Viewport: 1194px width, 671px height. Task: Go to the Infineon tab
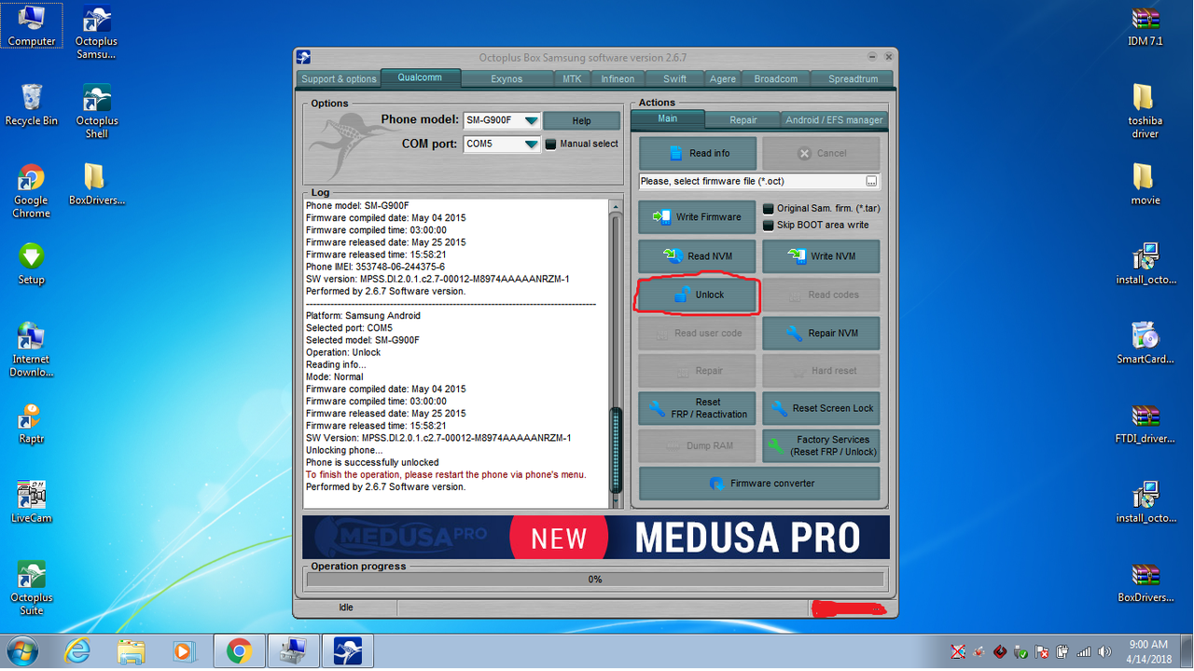618,79
